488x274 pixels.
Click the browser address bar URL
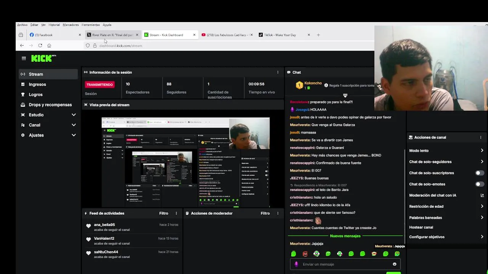pos(120,46)
